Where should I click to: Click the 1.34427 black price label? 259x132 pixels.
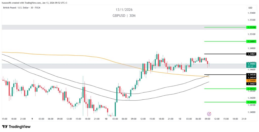coord(252,83)
